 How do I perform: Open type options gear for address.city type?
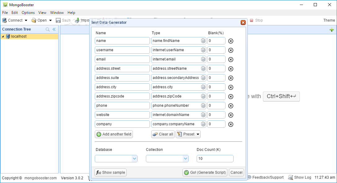point(203,87)
